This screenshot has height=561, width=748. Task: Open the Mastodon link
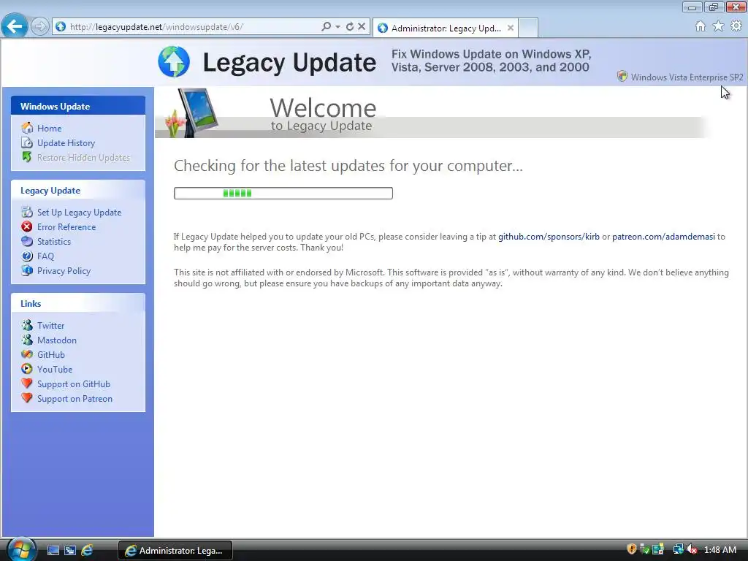[57, 340]
